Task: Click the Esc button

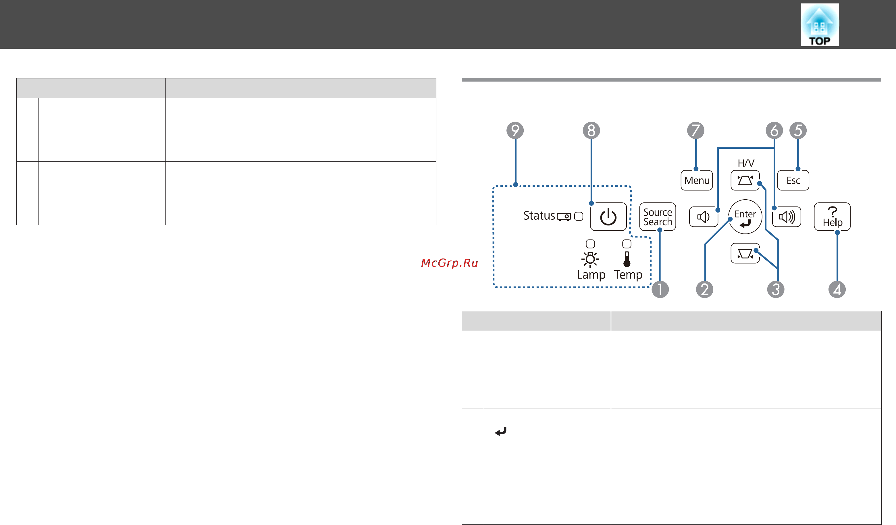Action: click(x=793, y=180)
